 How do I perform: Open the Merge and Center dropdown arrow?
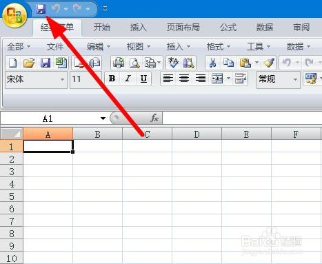click(228, 79)
